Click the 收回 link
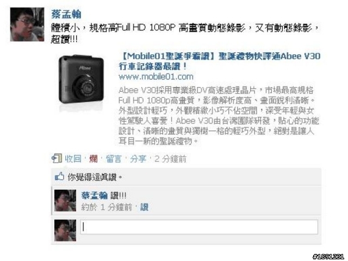 click(x=73, y=159)
